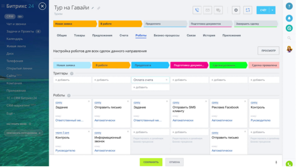Open the chat bubbles icon
The image size is (296, 167).
tap(218, 10)
